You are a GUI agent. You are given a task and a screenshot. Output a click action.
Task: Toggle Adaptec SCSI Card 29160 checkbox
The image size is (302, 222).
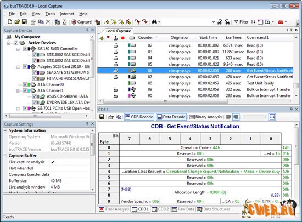pos(25,66)
